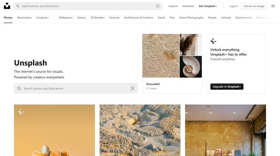Screen dimensions: 280x156
Task: Open the People category
Action: coord(212,17)
